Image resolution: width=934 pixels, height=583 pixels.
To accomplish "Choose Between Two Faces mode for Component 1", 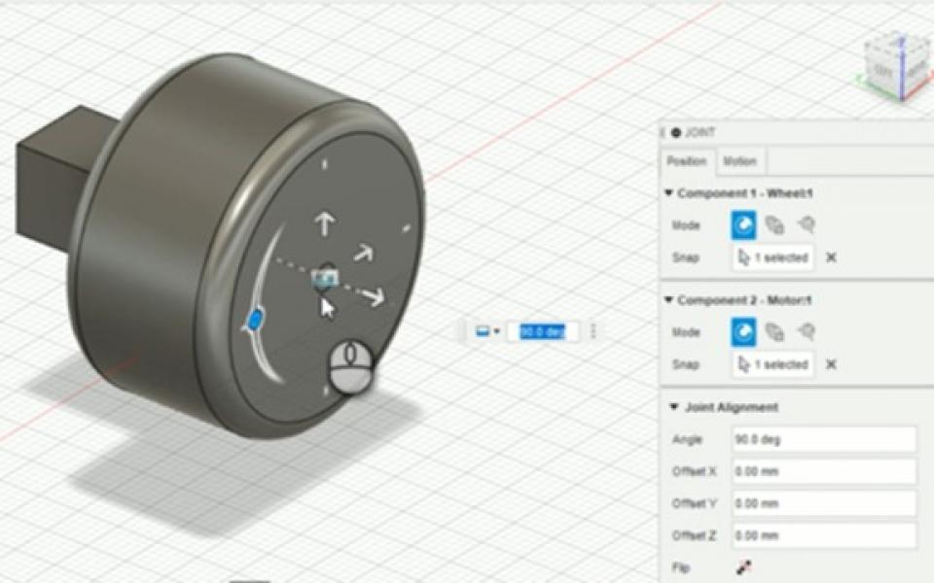I will (x=774, y=225).
